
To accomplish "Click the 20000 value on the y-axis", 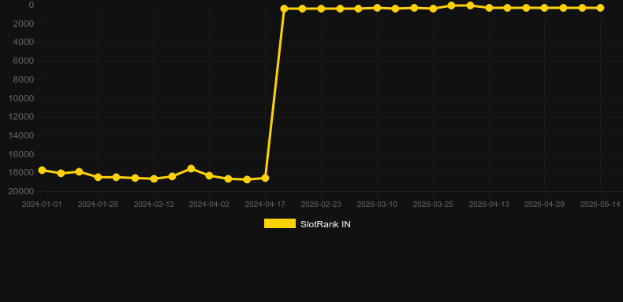I will coord(21,191).
